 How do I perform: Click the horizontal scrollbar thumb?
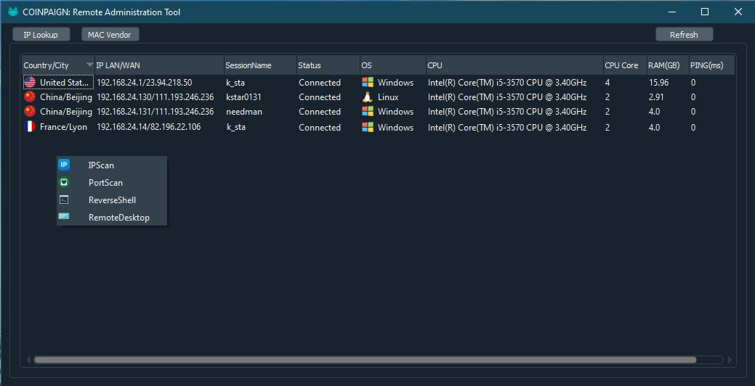(363, 360)
